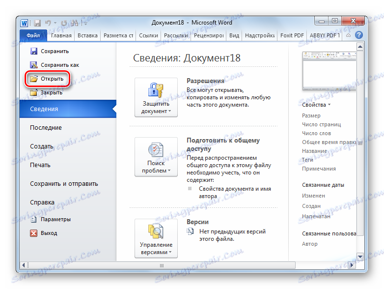Viewport: 384px width, 289px height.
Task: Click the Undo icon in quick access toolbar
Action: point(48,23)
